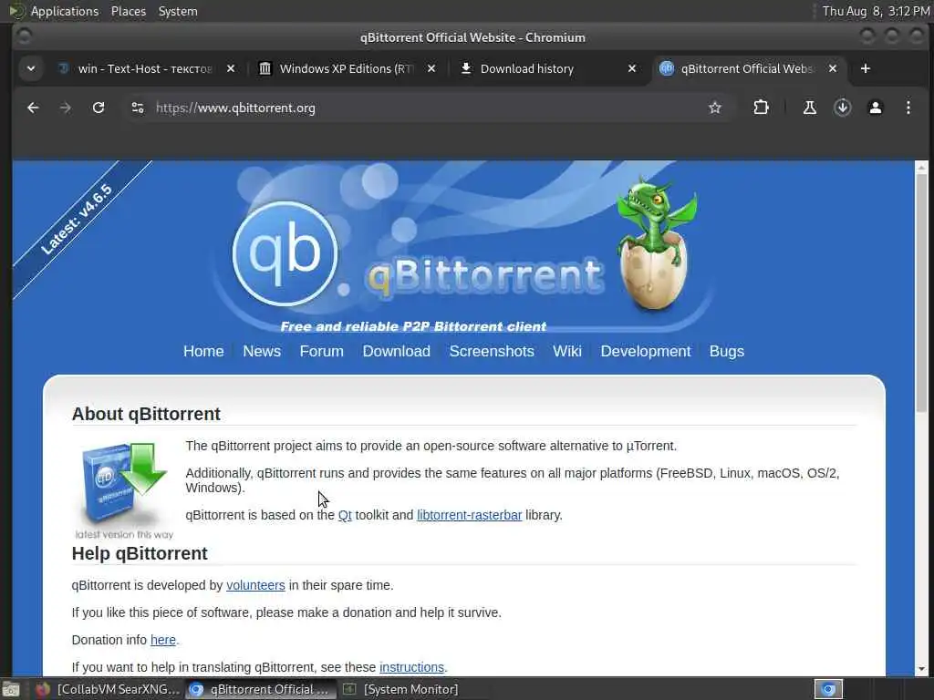Open the Development navigation link
The height and width of the screenshot is (700, 934).
(646, 351)
